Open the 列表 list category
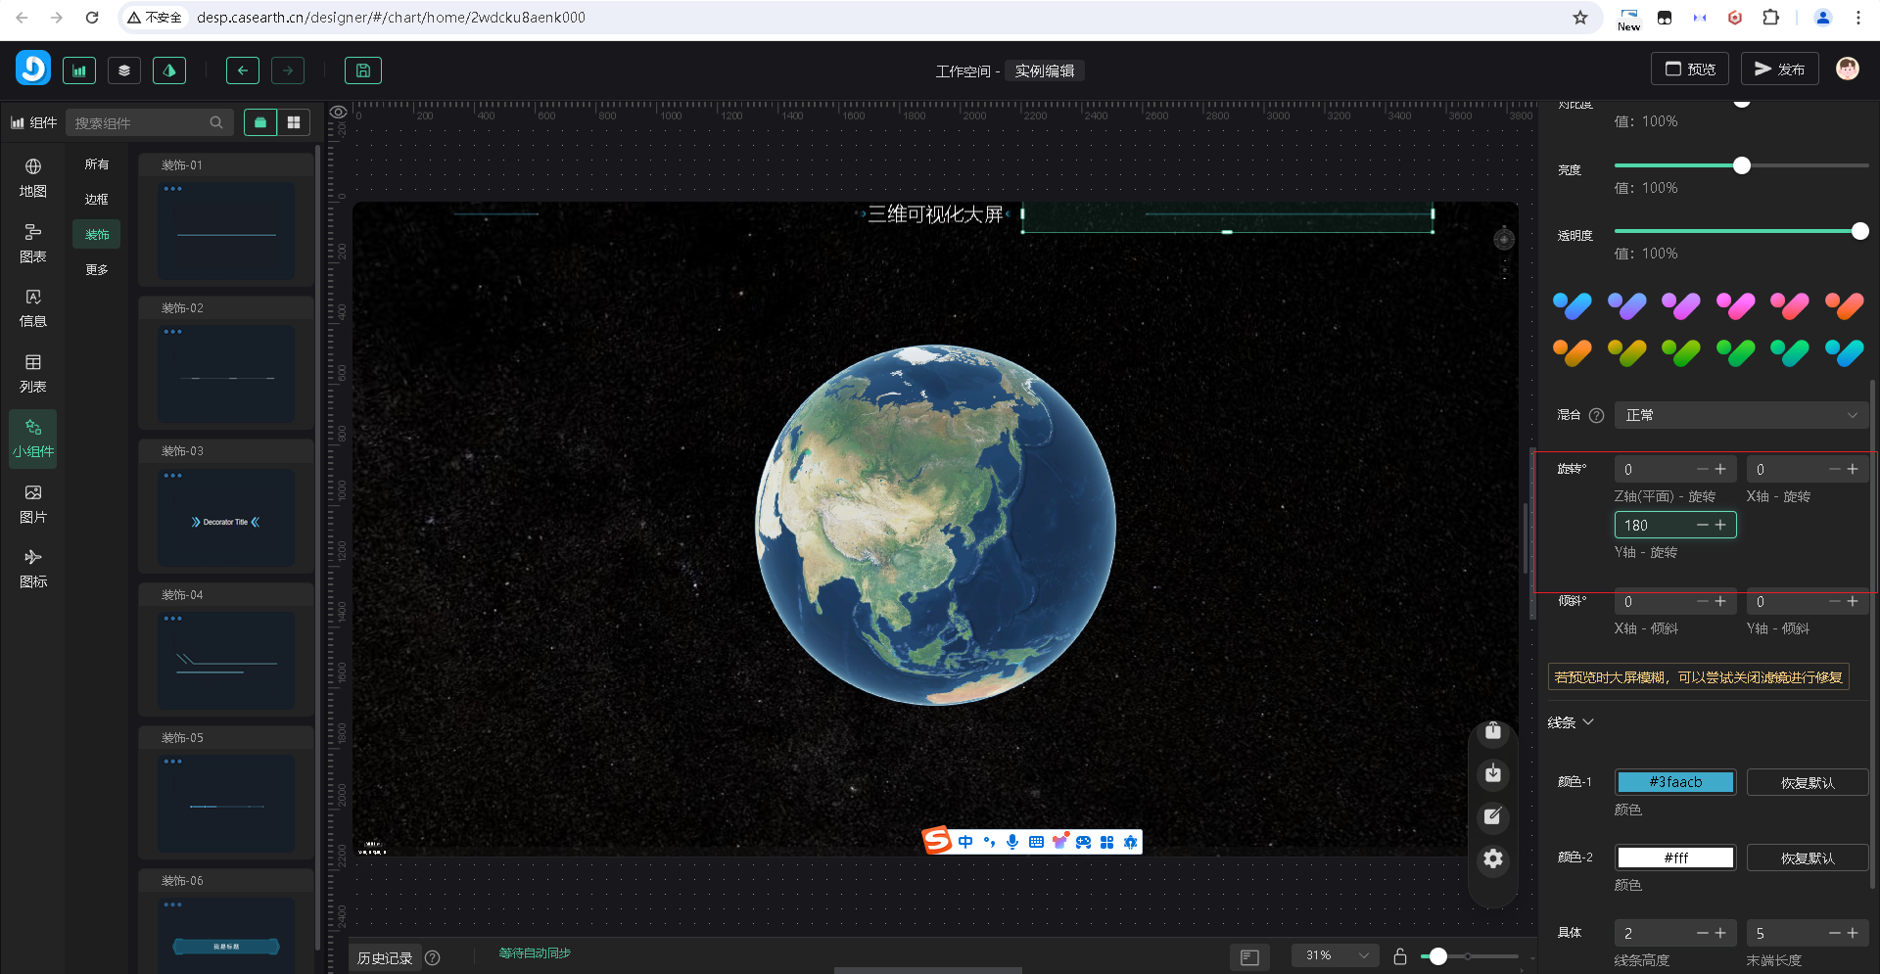This screenshot has width=1880, height=974. click(33, 373)
